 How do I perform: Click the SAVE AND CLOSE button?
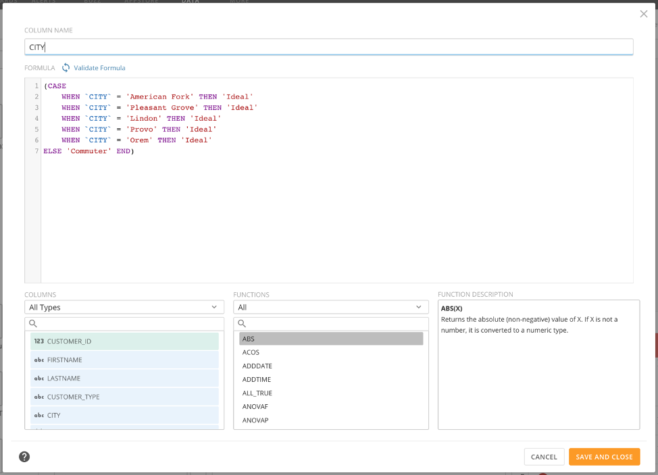(x=604, y=457)
